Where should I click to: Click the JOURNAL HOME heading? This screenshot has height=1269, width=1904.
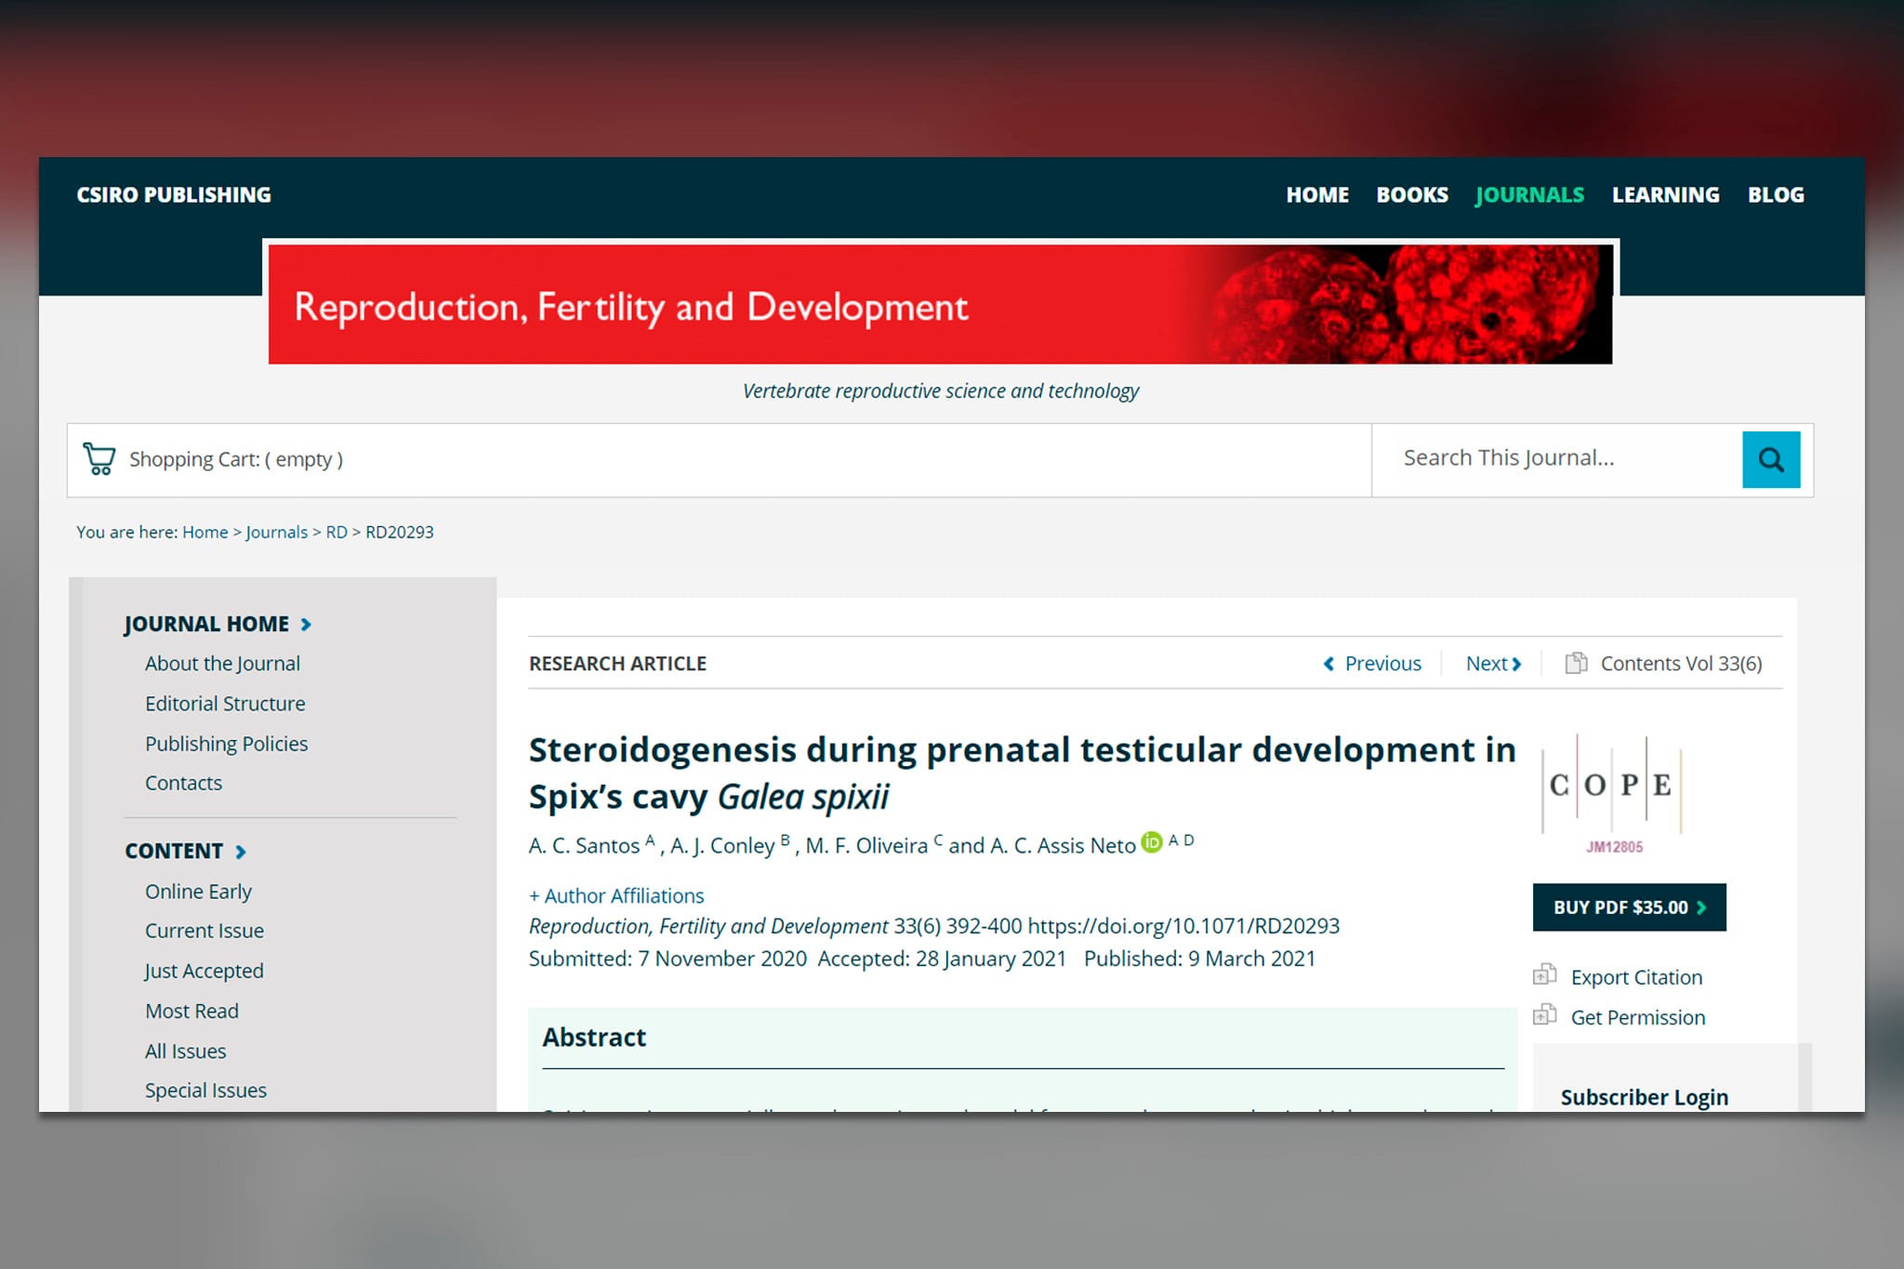[x=206, y=624]
